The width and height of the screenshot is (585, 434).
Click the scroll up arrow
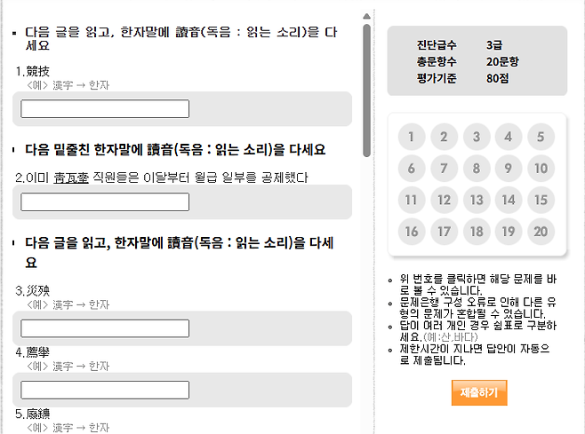coord(366,15)
